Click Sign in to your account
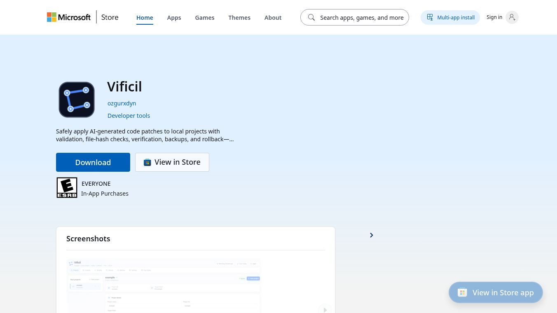The height and width of the screenshot is (313, 557). pos(502,17)
